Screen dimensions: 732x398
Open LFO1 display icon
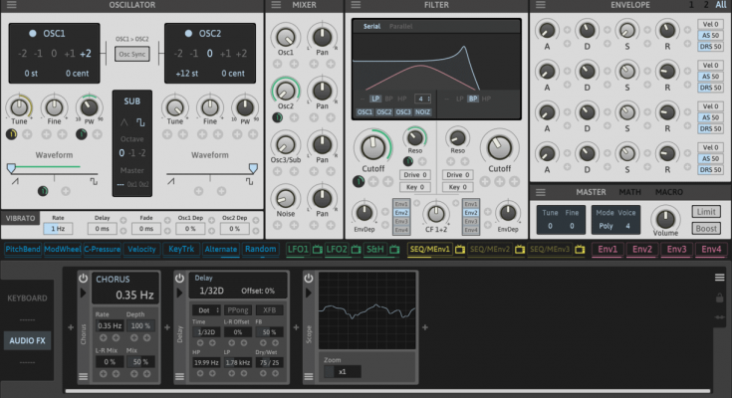[317, 250]
